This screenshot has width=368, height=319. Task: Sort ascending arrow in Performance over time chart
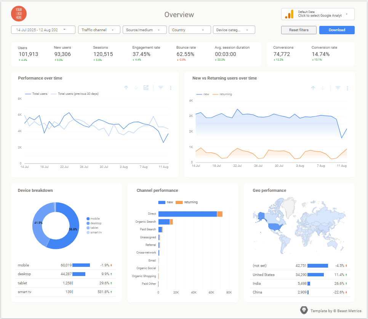point(126,88)
